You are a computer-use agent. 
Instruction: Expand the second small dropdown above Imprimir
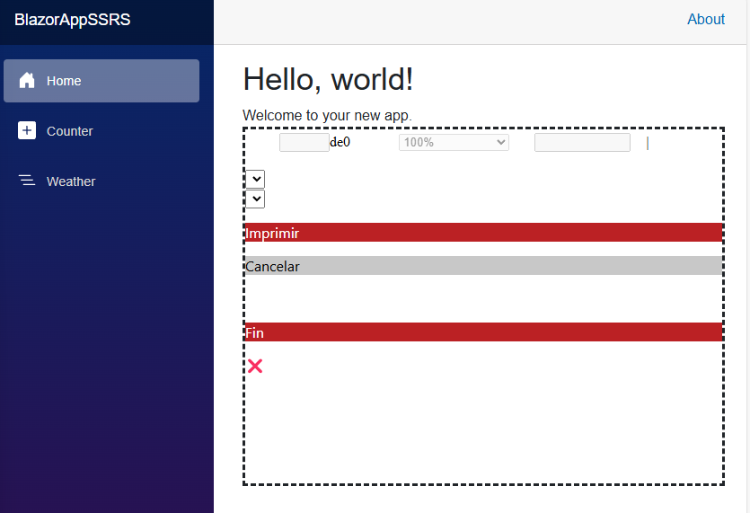255,199
